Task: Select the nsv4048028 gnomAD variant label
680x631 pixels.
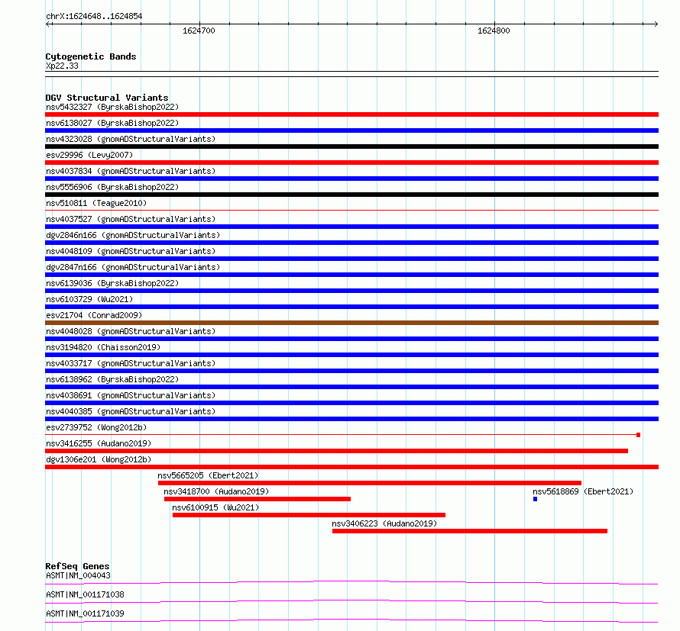Action: 131,331
